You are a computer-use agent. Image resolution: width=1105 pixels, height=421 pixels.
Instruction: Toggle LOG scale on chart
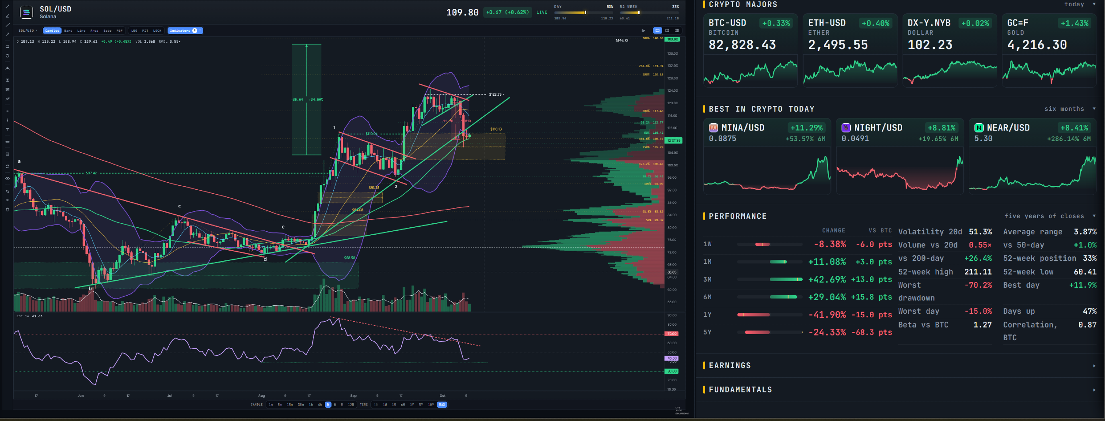pyautogui.click(x=134, y=31)
